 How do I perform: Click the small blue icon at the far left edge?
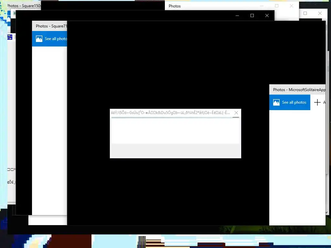click(x=10, y=37)
